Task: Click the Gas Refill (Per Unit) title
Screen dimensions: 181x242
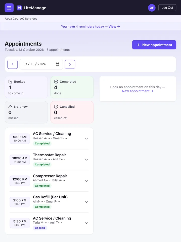Action: [x=50, y=197]
